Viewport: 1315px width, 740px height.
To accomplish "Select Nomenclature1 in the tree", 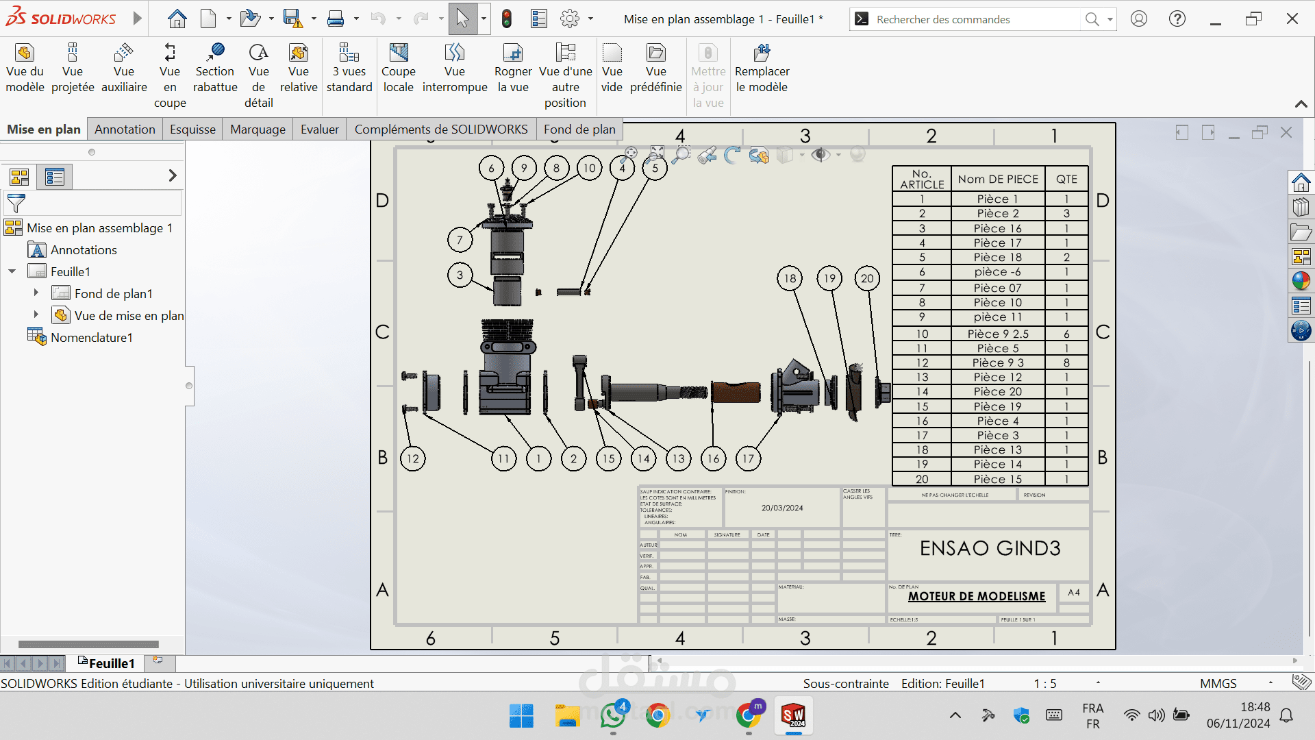I will click(92, 337).
